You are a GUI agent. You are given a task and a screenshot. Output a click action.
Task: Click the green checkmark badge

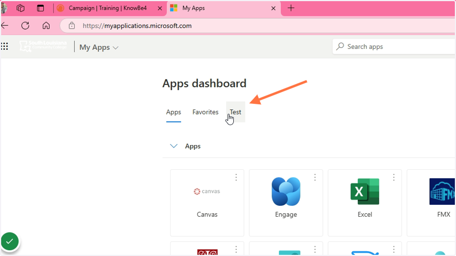pyautogui.click(x=10, y=241)
